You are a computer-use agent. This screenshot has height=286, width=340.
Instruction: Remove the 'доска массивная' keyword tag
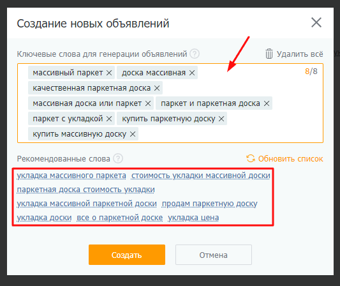pyautogui.click(x=192, y=73)
